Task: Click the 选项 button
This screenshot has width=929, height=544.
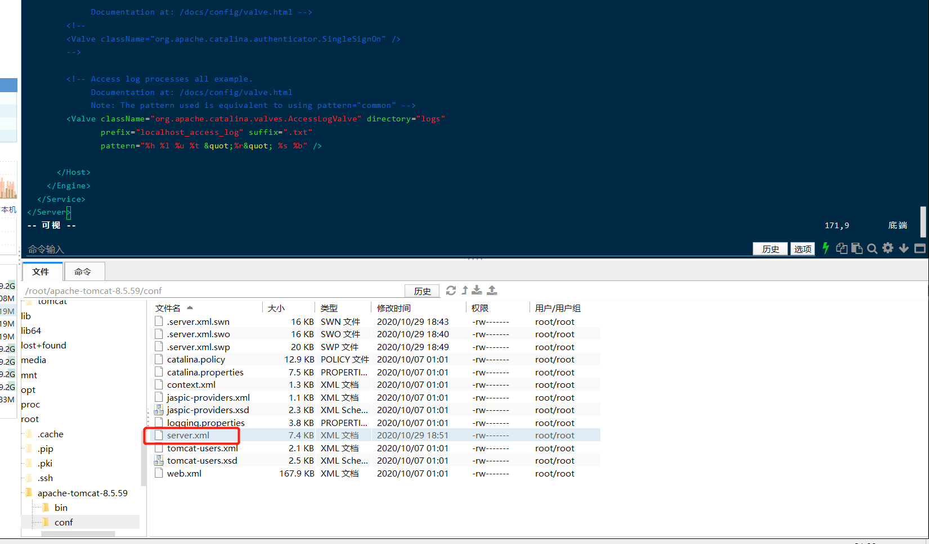Action: [x=802, y=249]
